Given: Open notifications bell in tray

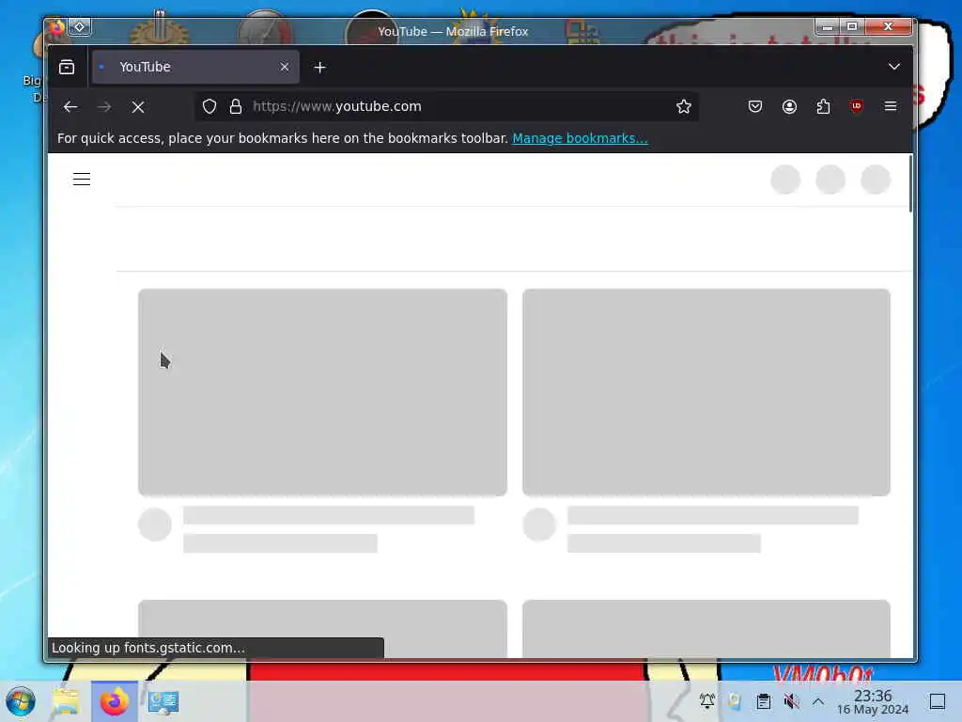Looking at the screenshot, I should point(706,700).
